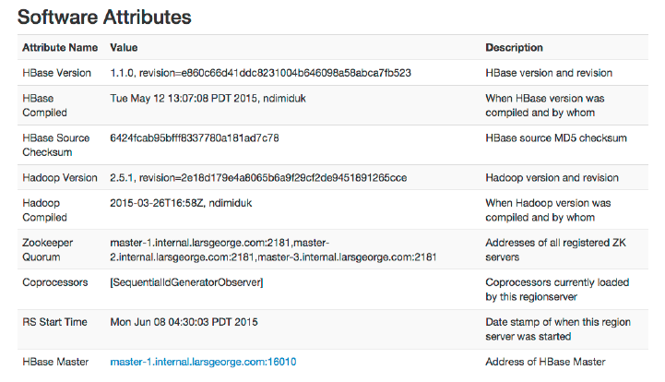Click the HBase version 1.1.0 revision value
The height and width of the screenshot is (382, 665).
click(260, 73)
